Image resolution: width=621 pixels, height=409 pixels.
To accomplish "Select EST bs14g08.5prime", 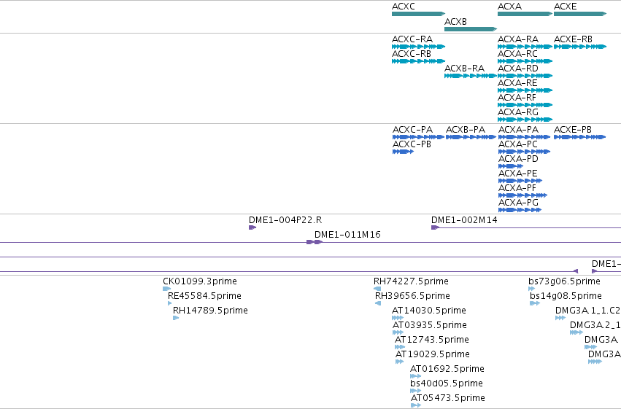I will click(535, 303).
